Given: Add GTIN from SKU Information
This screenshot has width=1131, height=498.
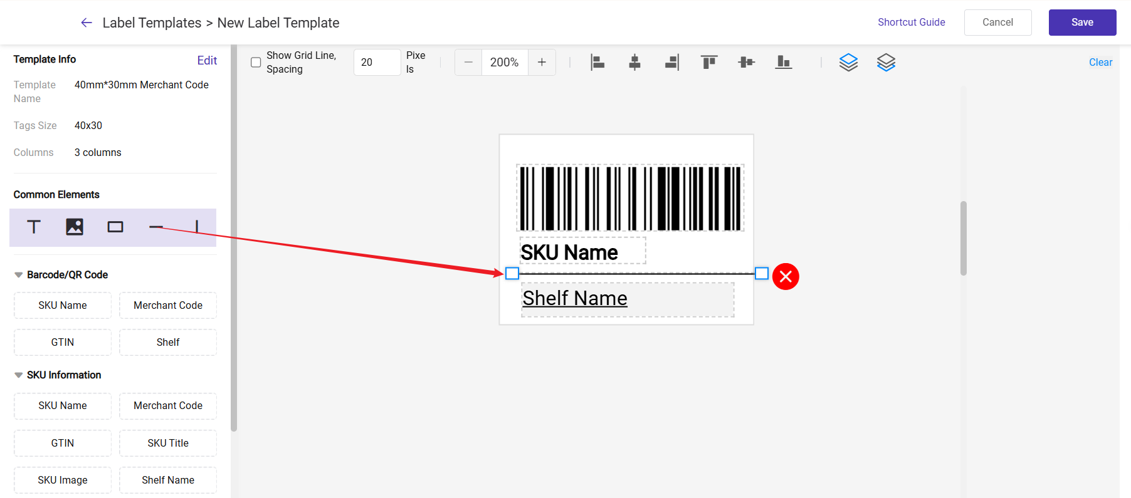Looking at the screenshot, I should (x=63, y=444).
